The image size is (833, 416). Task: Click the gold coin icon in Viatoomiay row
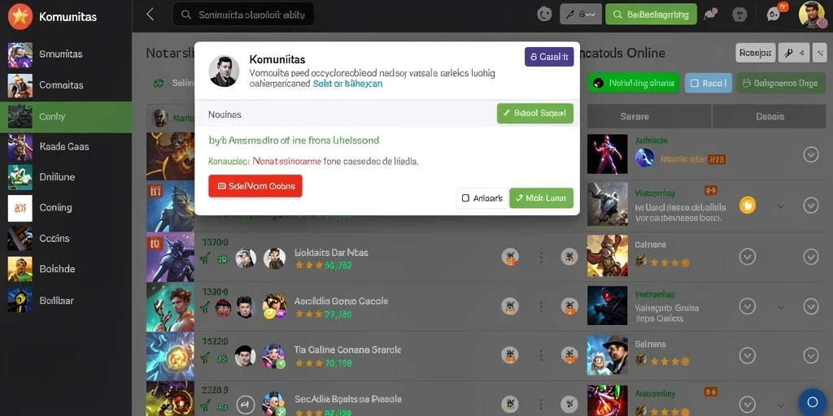click(747, 205)
